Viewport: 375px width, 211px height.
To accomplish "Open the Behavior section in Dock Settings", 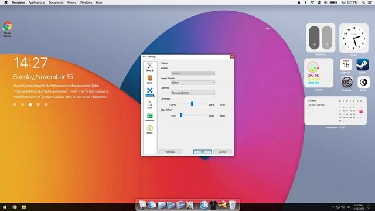I will tap(150, 117).
